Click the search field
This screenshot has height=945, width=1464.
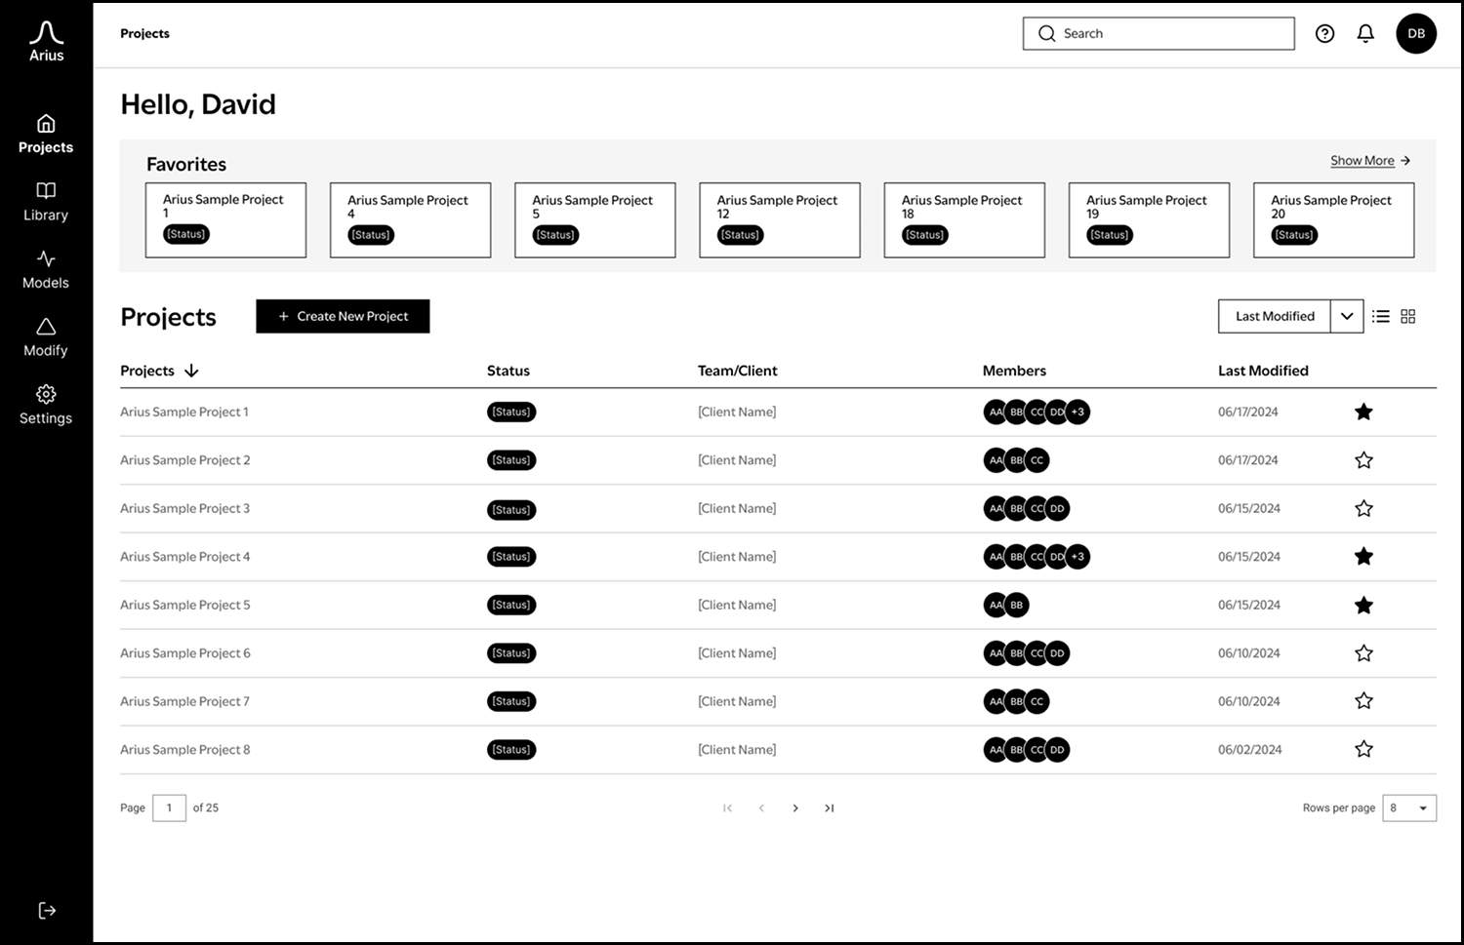point(1159,33)
